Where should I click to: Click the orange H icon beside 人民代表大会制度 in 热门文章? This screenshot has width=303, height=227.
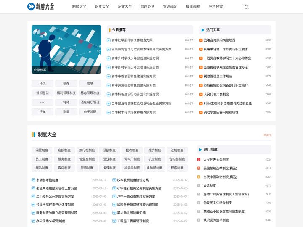pyautogui.click(x=201, y=95)
